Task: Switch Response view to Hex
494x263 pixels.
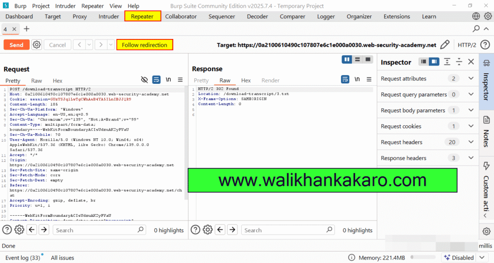Action: (246, 80)
